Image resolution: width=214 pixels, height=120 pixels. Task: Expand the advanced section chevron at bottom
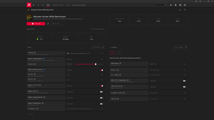(28, 114)
